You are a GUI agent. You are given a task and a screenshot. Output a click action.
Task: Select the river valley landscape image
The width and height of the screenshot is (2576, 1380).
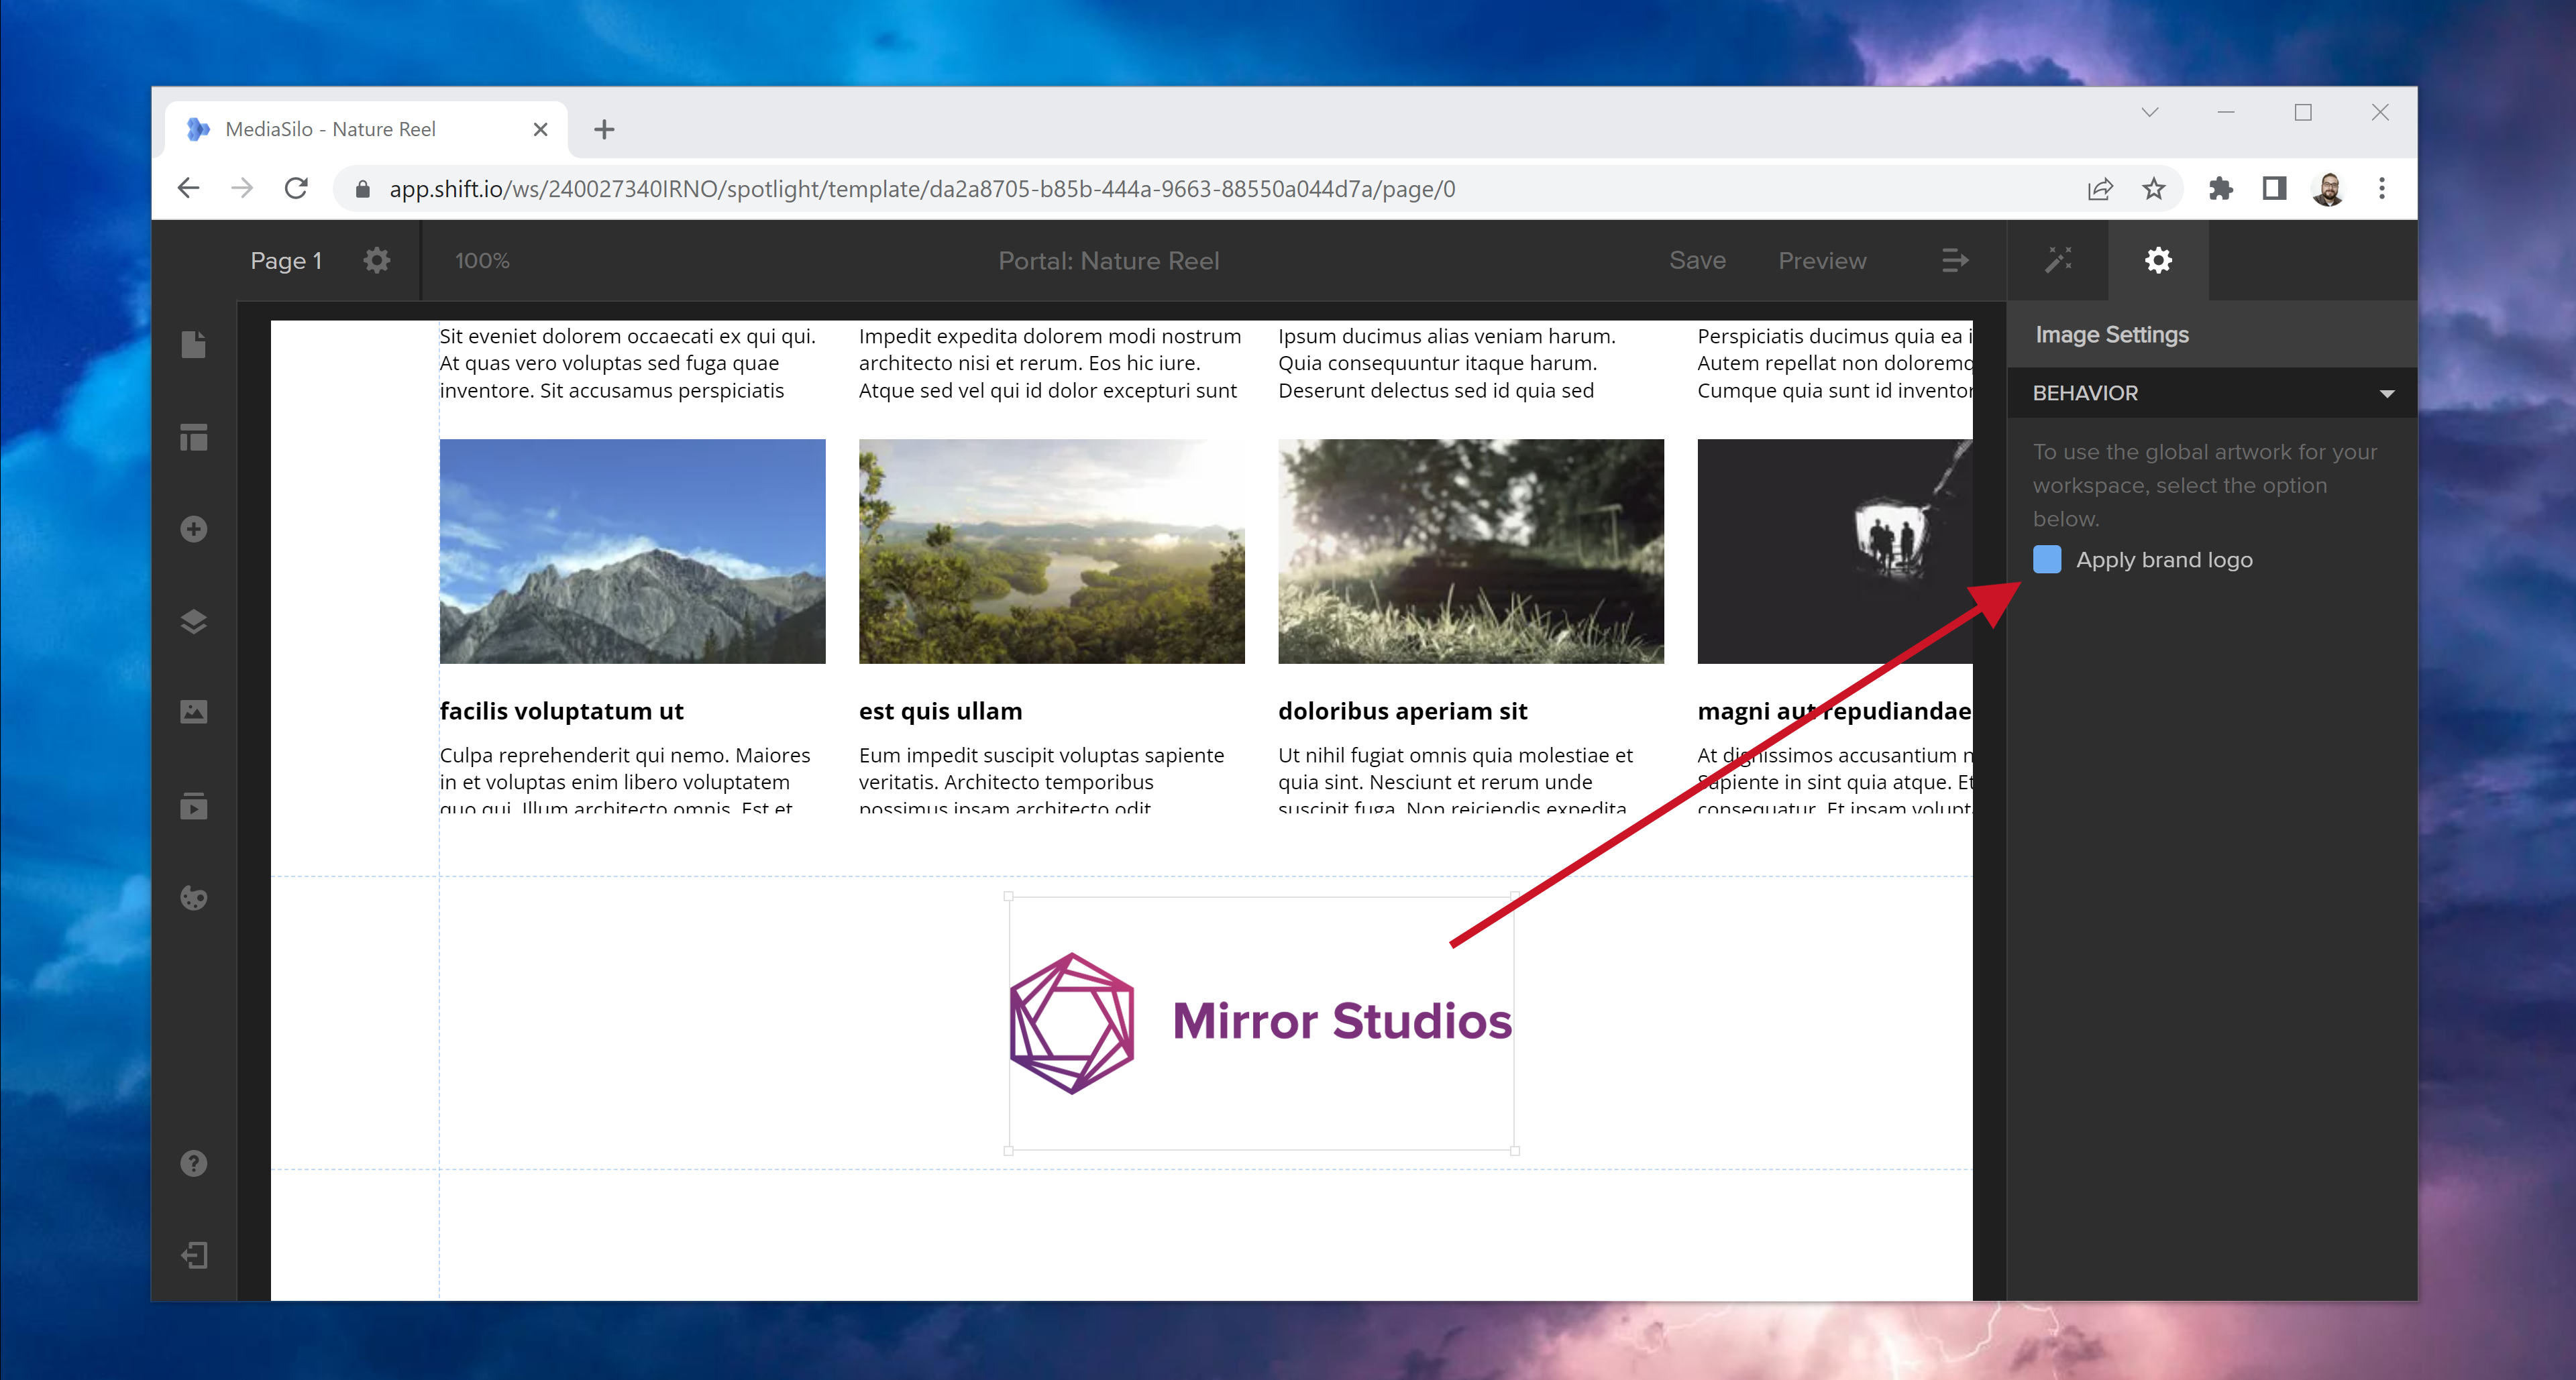tap(1052, 551)
